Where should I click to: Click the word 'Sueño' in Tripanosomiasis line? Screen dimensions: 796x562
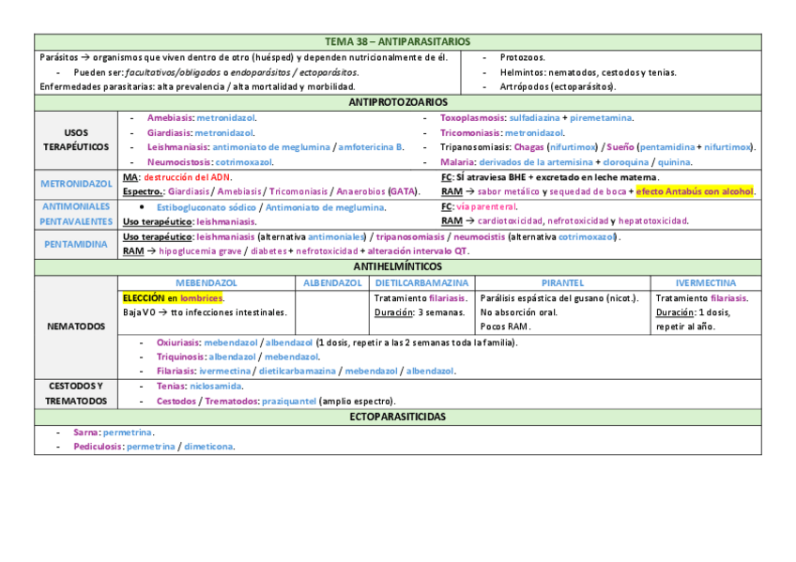tap(620, 147)
